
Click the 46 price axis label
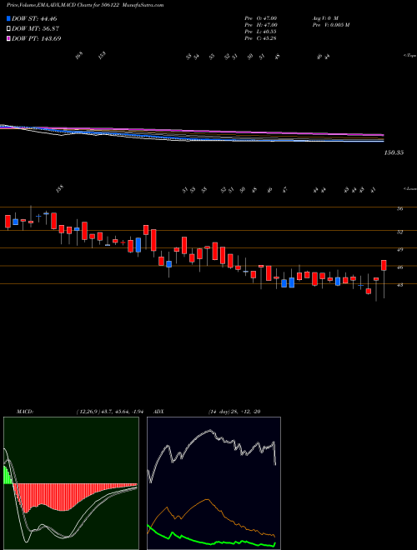[x=399, y=267]
